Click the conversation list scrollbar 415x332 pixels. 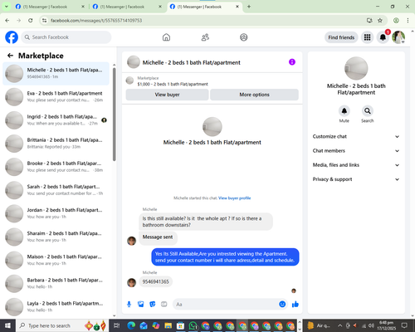(x=114, y=114)
